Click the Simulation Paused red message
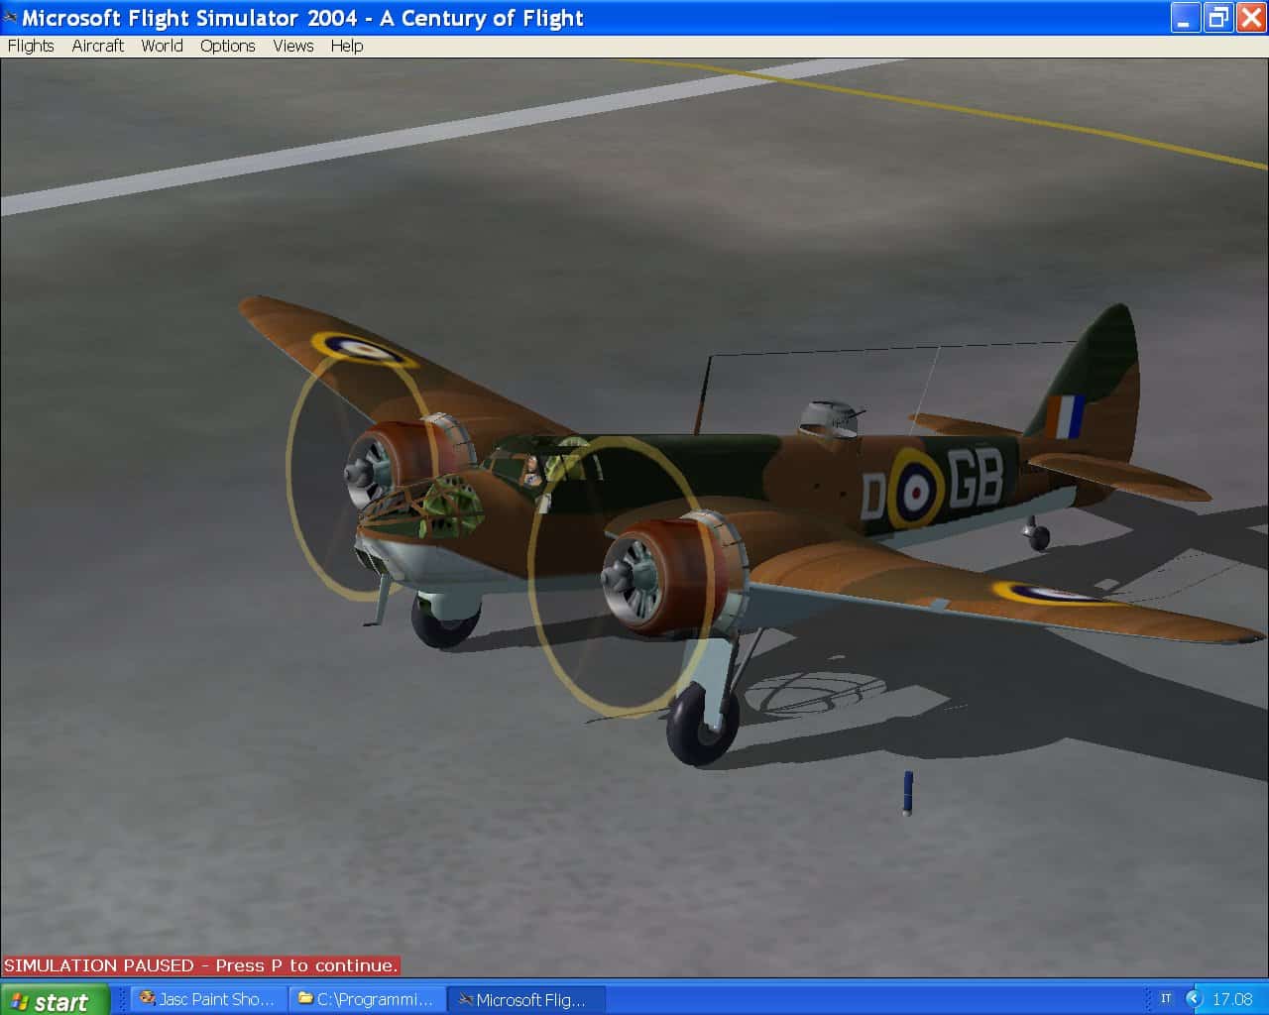1269x1015 pixels. [x=201, y=965]
